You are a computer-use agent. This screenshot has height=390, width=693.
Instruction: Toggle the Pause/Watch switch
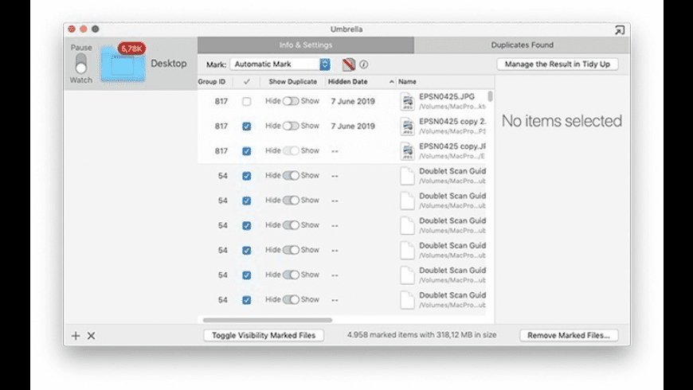(x=81, y=64)
